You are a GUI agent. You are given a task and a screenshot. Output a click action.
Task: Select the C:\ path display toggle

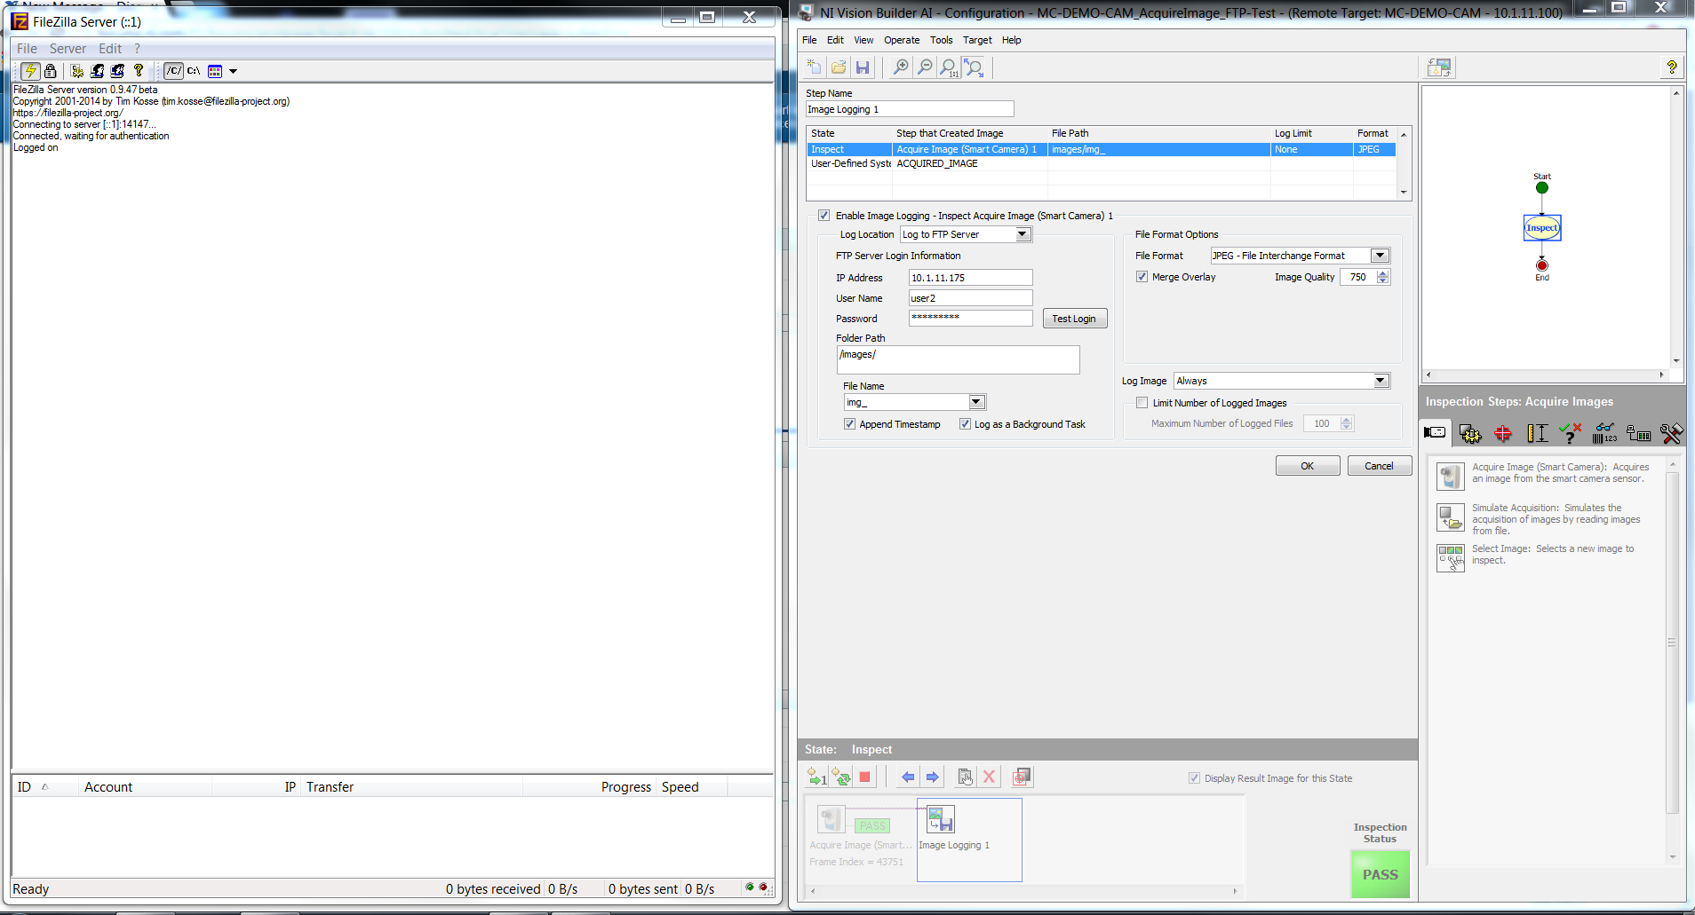click(x=194, y=71)
